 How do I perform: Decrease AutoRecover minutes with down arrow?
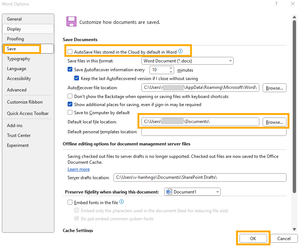click(x=171, y=72)
